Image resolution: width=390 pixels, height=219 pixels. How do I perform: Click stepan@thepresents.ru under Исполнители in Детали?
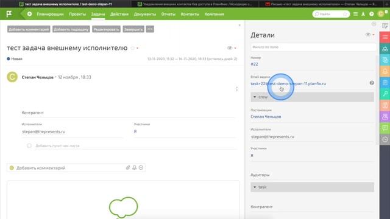(272, 137)
